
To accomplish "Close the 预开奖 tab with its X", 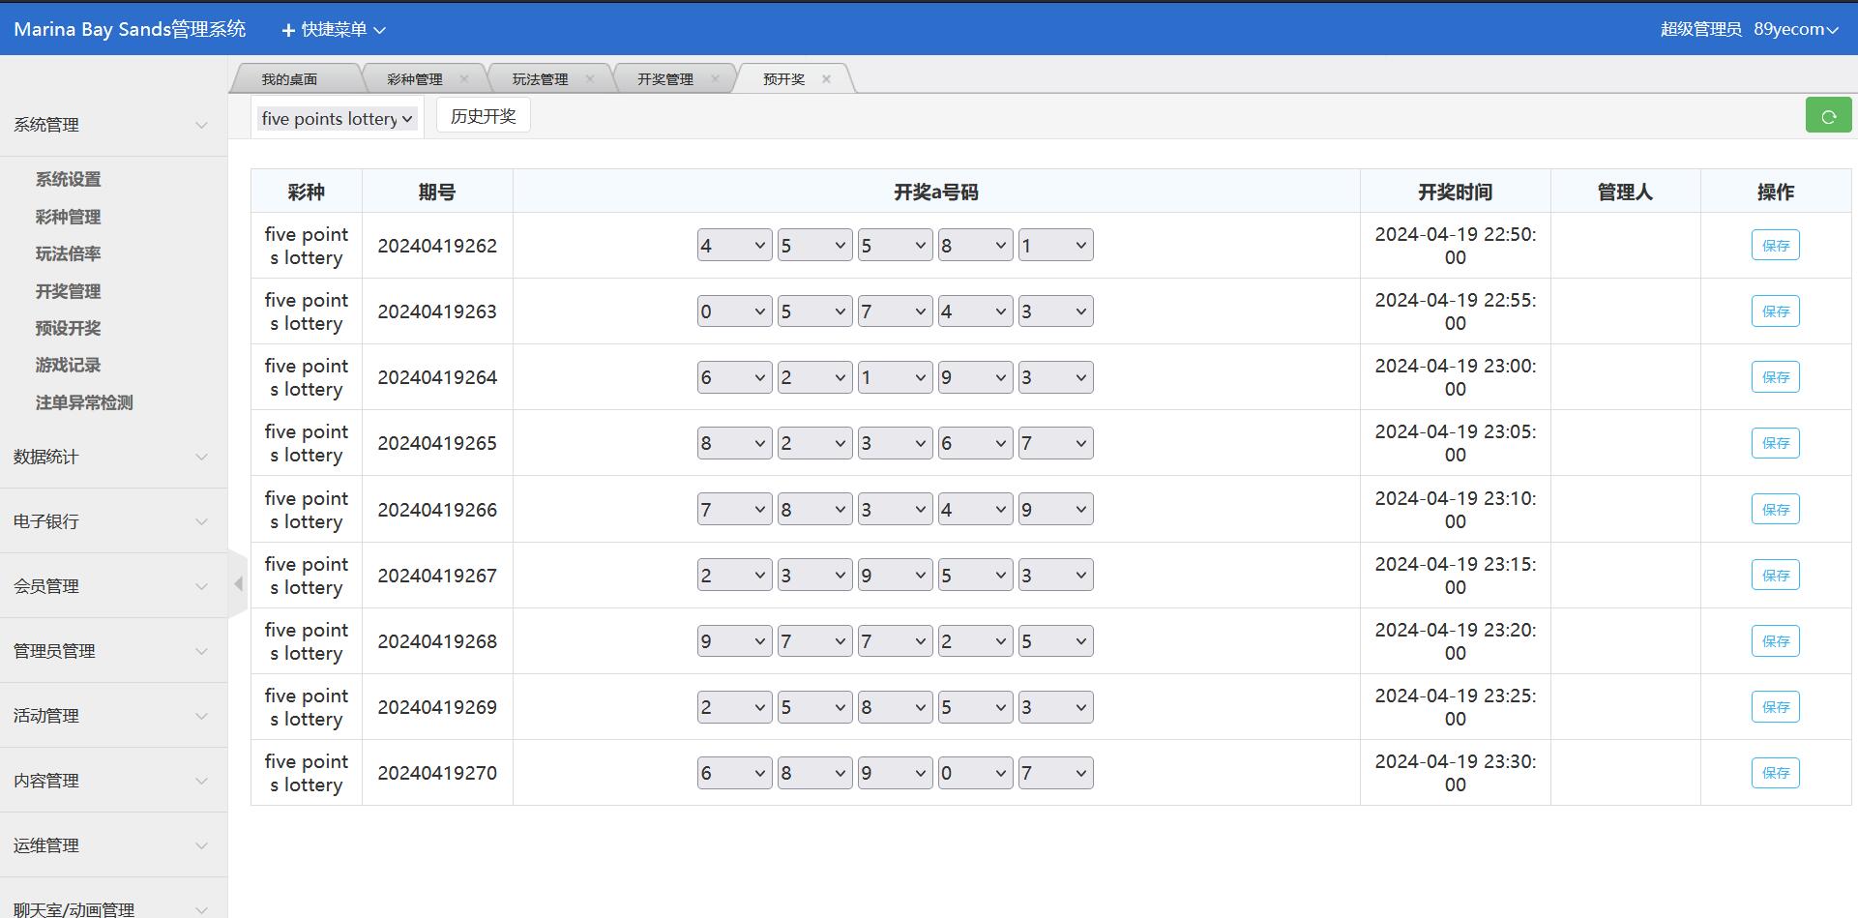I will point(826,79).
